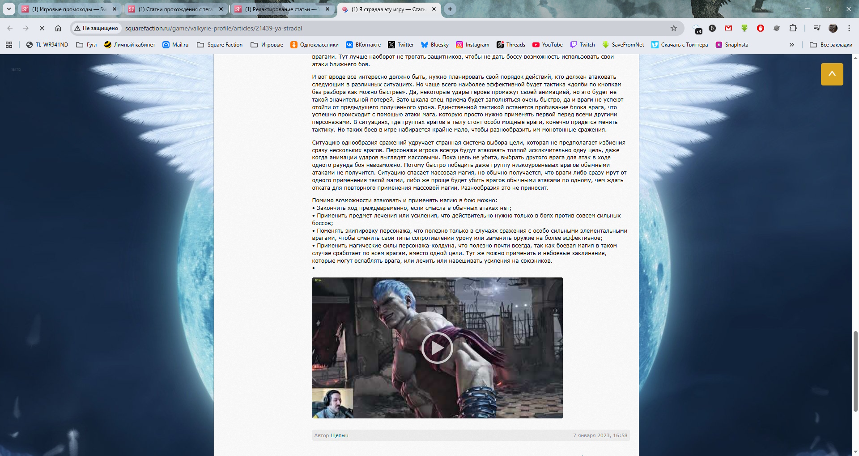Open the Extensions puzzle icon
This screenshot has height=456, width=859.
[x=793, y=28]
